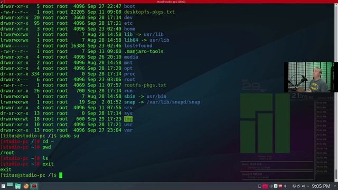
Task: Open the Manjaro application launcher menu
Action: pyautogui.click(x=3, y=186)
